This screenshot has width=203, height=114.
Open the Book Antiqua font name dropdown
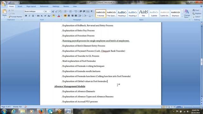click(x=43, y=11)
